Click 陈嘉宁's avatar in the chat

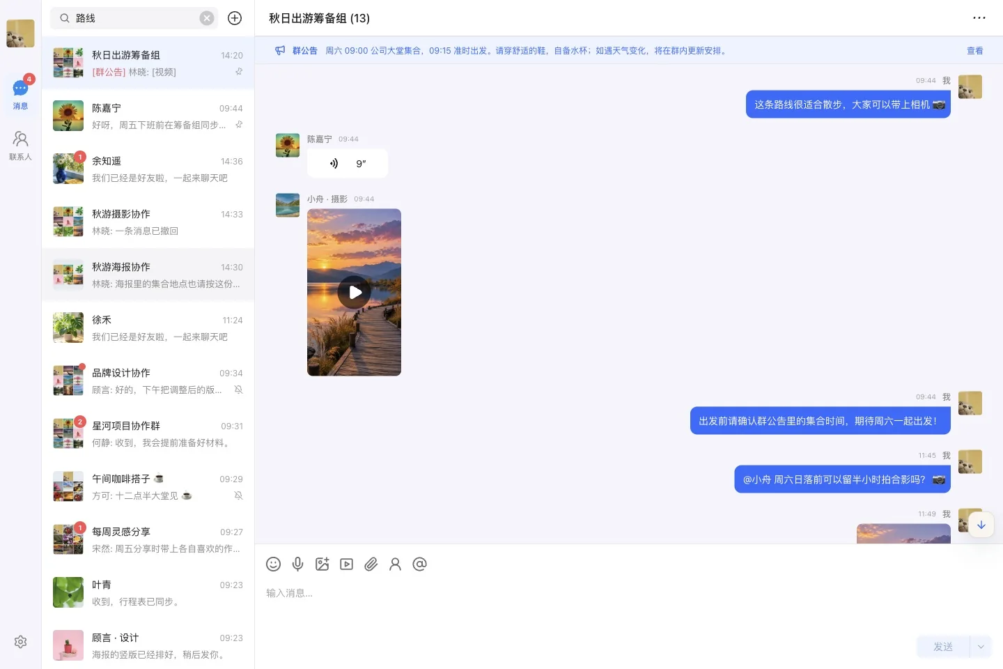288,145
